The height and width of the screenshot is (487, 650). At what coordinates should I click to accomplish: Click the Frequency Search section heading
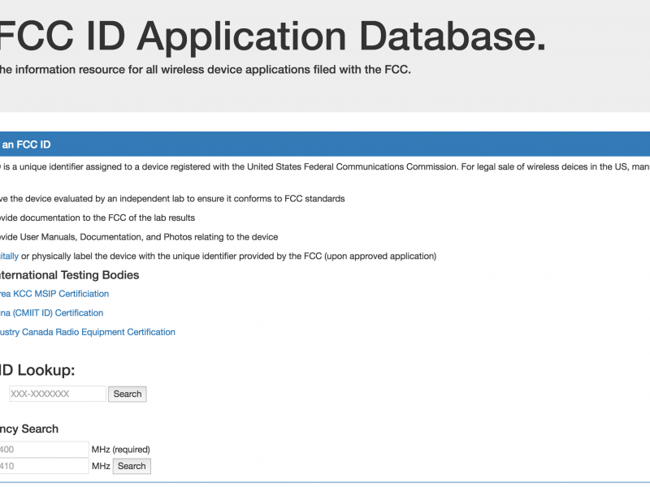coord(29,429)
